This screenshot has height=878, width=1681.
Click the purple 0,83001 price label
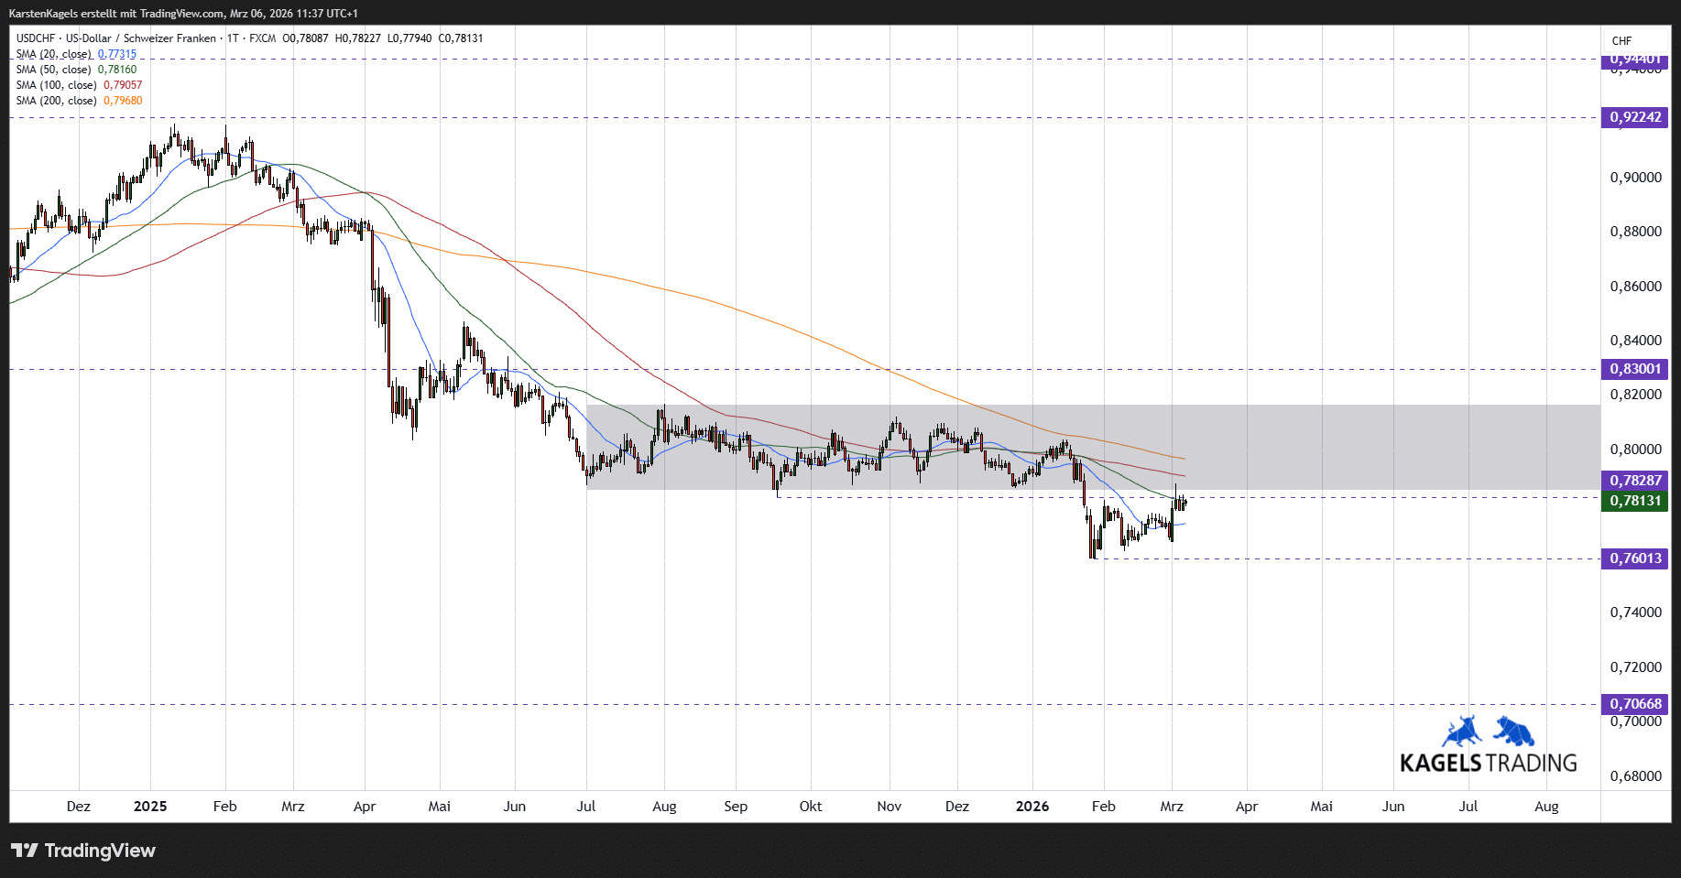pos(1635,369)
